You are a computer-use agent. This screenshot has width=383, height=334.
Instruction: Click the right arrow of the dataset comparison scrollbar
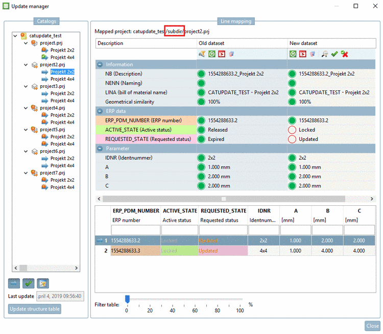[x=372, y=199]
